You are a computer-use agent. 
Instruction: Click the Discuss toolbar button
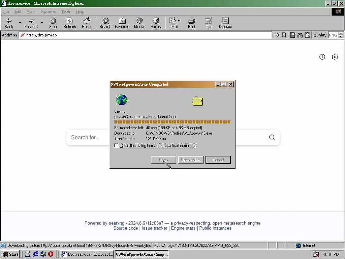(225, 23)
